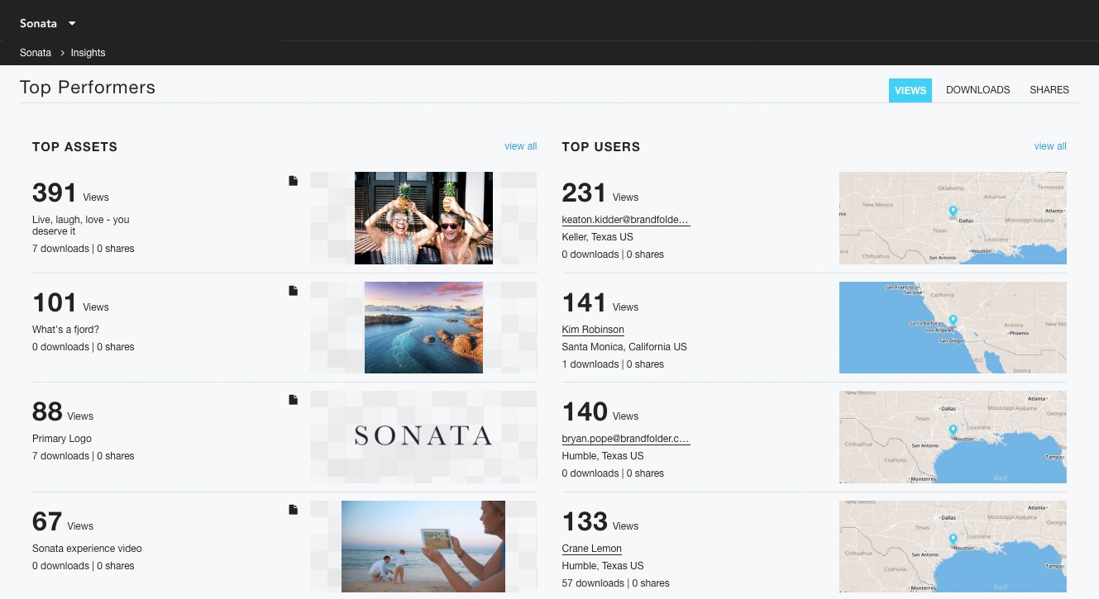Click the 'TOP USERS' section heading
The height and width of the screenshot is (599, 1099).
(601, 147)
